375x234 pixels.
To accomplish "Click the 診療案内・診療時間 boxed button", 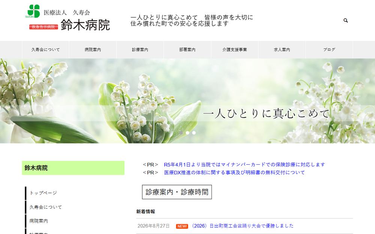I will (x=177, y=192).
